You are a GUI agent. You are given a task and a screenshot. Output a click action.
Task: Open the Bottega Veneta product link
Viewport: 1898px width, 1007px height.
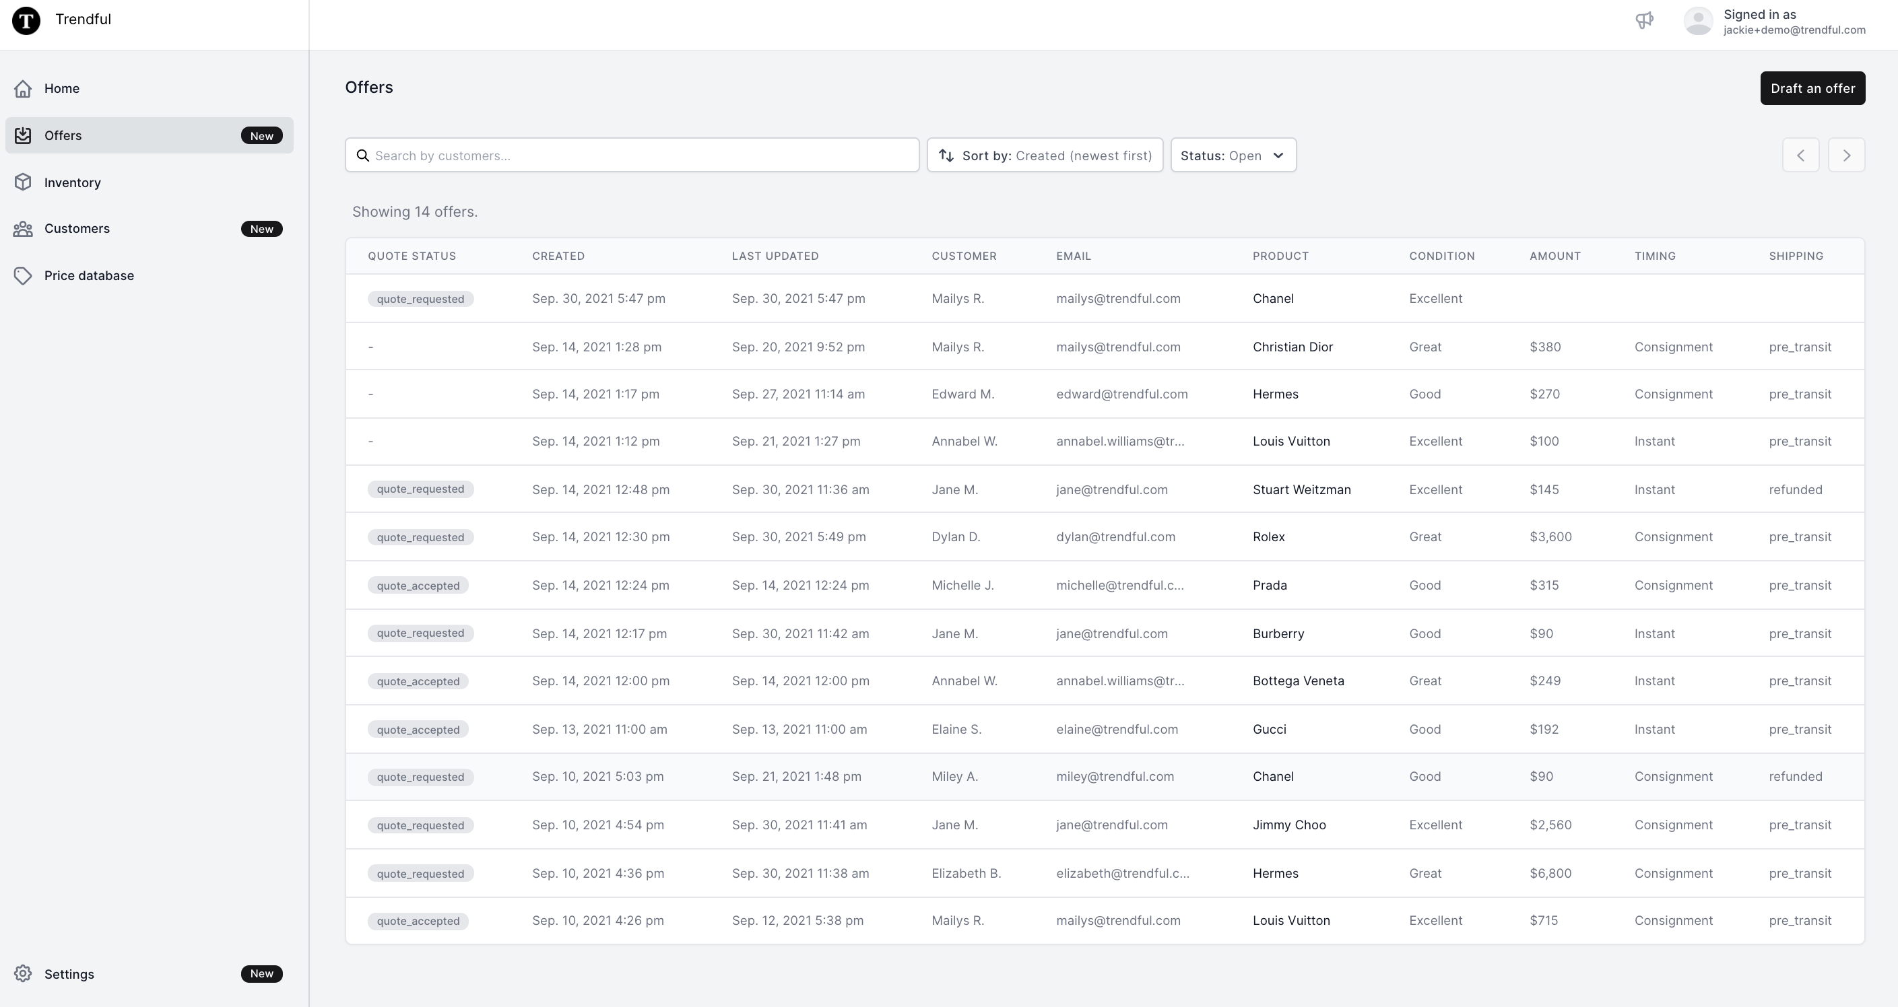[x=1299, y=681]
